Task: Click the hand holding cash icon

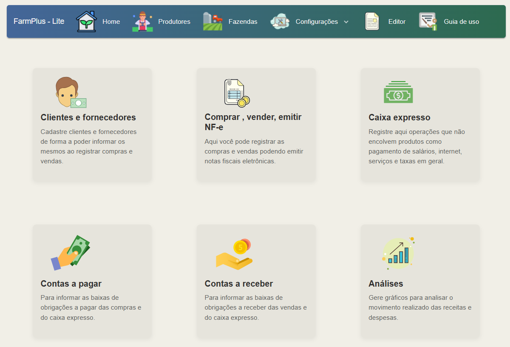Action: [71, 253]
